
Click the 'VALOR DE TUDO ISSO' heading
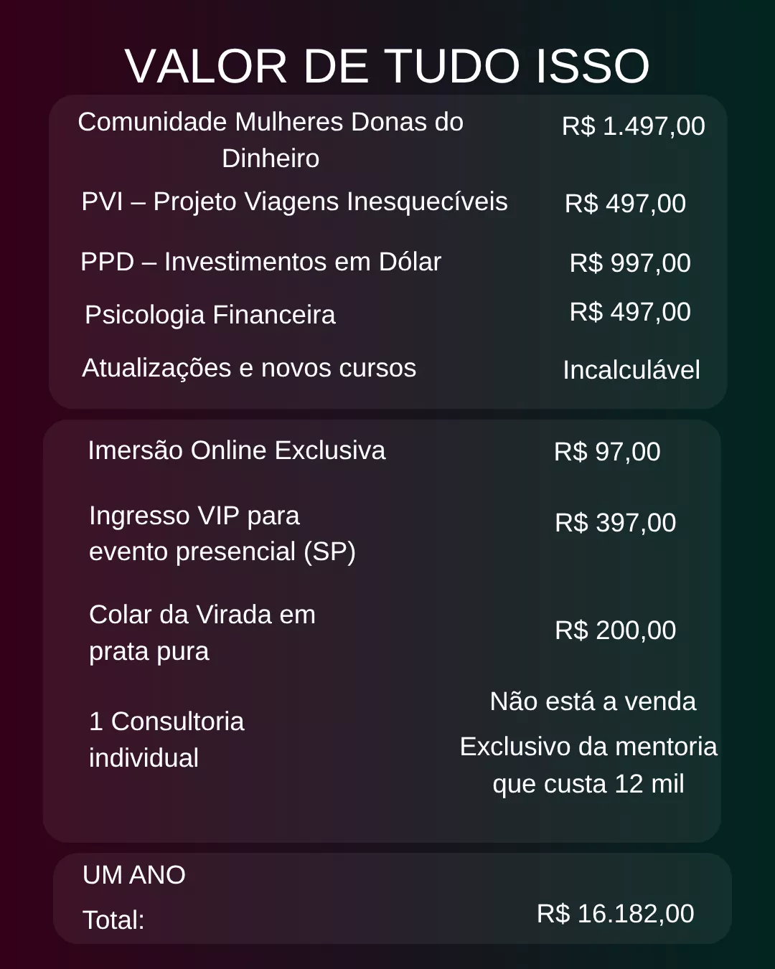[x=387, y=67]
